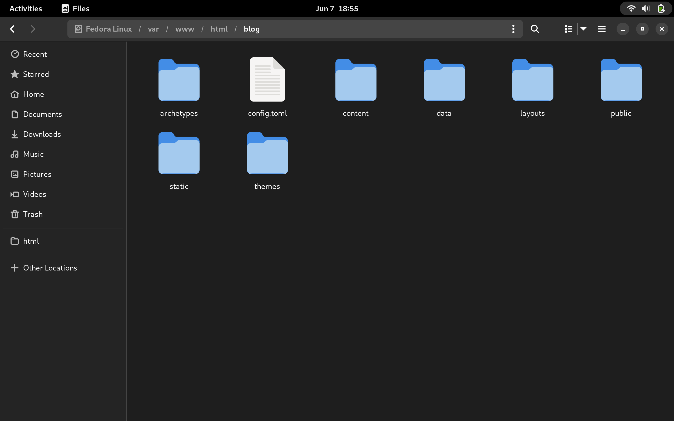Open the system status tray area
The width and height of the screenshot is (674, 421).
tap(646, 8)
